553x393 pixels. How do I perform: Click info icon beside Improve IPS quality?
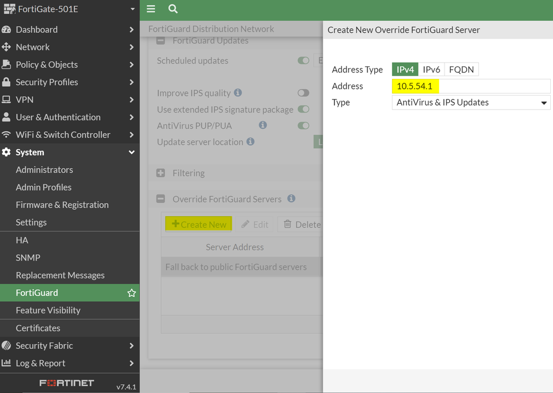pyautogui.click(x=238, y=93)
